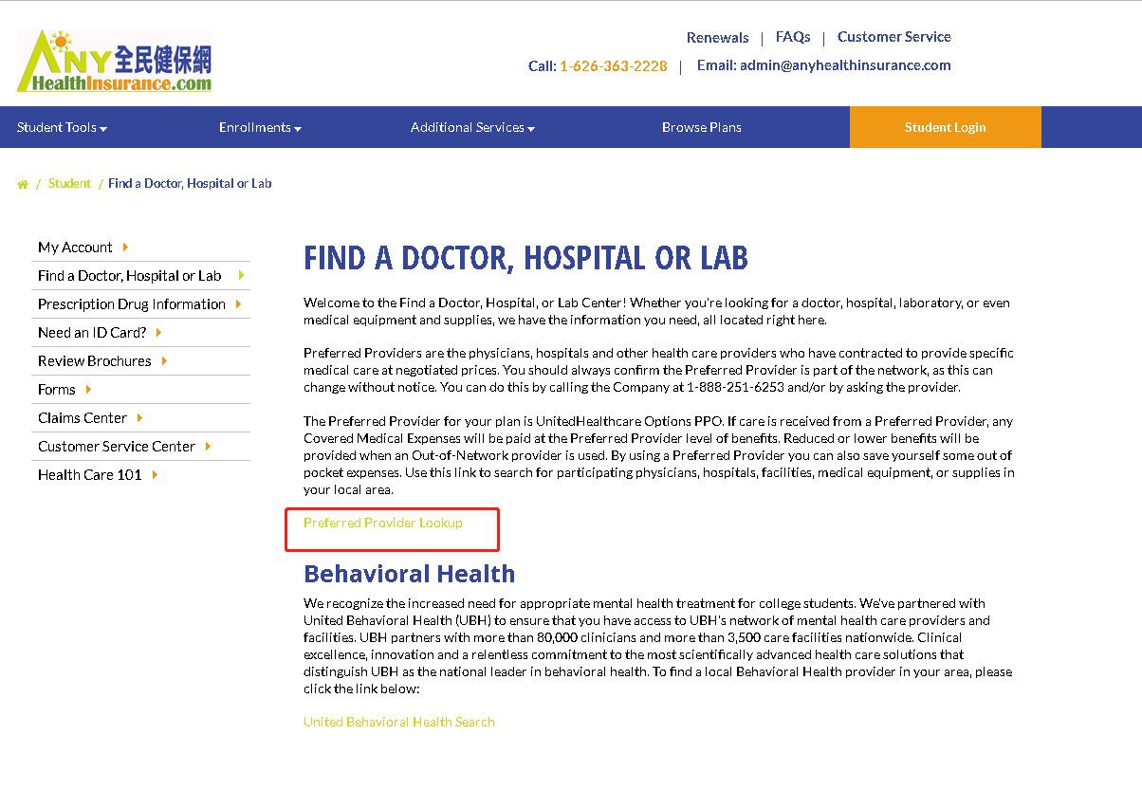Expand the Enrollments menu

(260, 127)
